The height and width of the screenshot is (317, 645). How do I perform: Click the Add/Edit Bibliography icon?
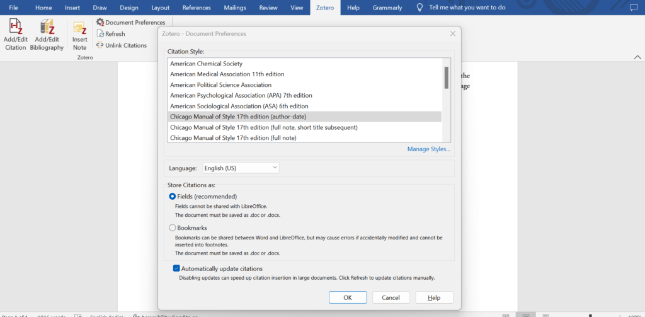point(47,27)
